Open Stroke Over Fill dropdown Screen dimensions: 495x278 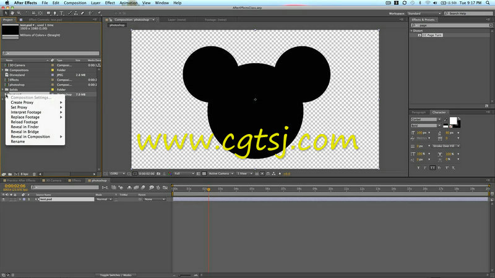point(445,146)
